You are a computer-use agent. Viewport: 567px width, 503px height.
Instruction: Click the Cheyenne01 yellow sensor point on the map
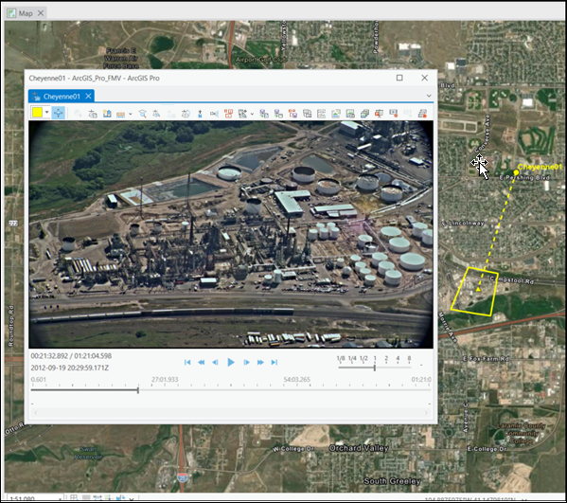pos(516,172)
